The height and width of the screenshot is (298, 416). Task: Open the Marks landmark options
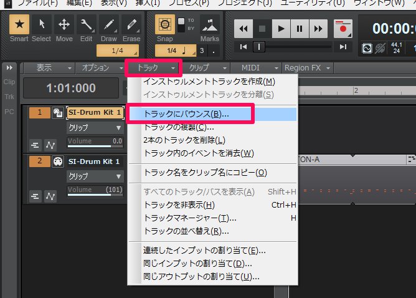[210, 24]
